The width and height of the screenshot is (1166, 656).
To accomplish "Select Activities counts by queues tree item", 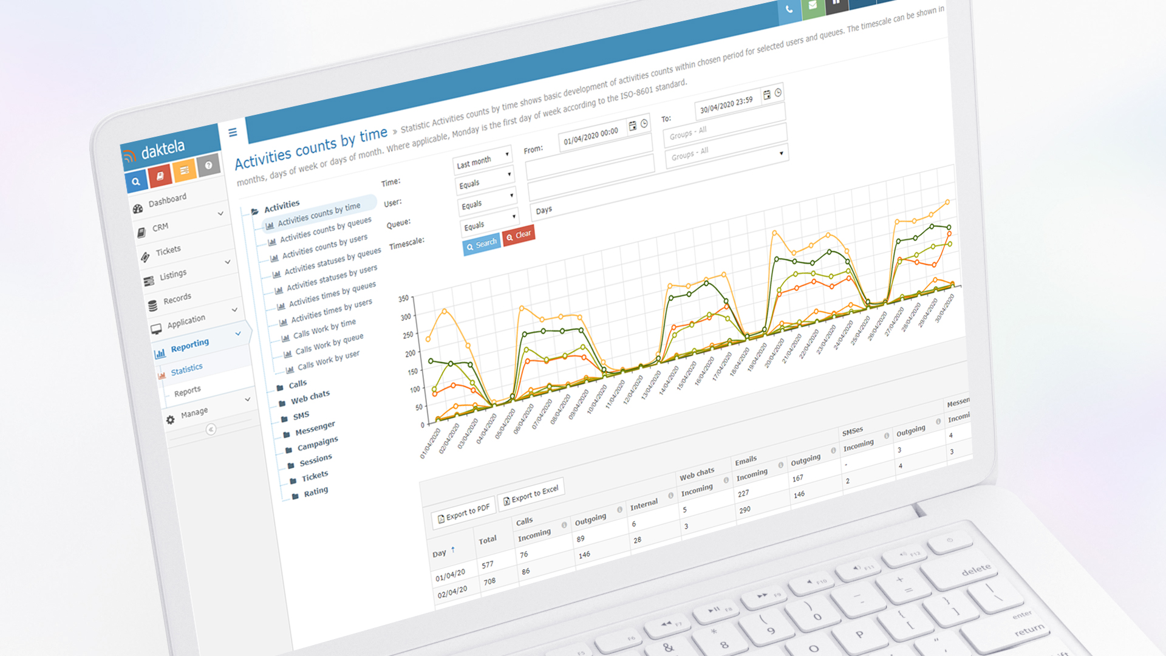I will 326,230.
